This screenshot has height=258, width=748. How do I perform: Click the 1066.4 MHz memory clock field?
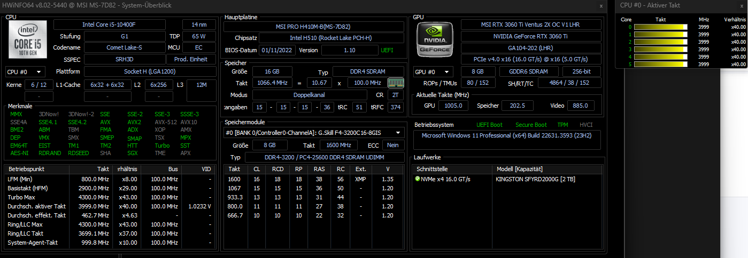271,83
